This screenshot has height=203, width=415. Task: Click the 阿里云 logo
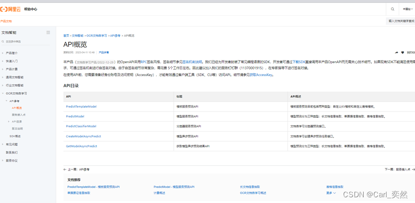pos(11,9)
